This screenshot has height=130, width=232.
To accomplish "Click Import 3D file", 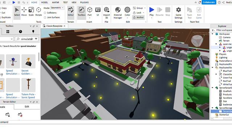I will pos(106,13).
